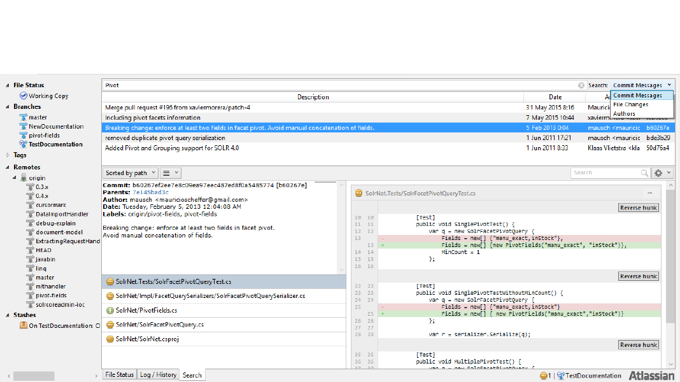Click the Working Copy checkmark icon
Image resolution: width=680 pixels, height=382 pixels.
click(x=24, y=96)
